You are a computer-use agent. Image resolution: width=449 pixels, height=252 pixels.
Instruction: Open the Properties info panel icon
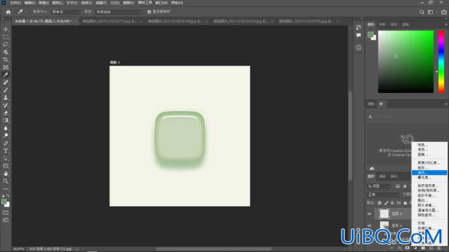click(359, 48)
